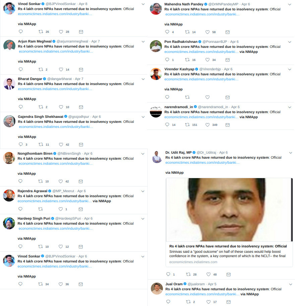Open the article preview image in Udit Raj's tweet
Screen dimensions: 295x306
(229, 210)
